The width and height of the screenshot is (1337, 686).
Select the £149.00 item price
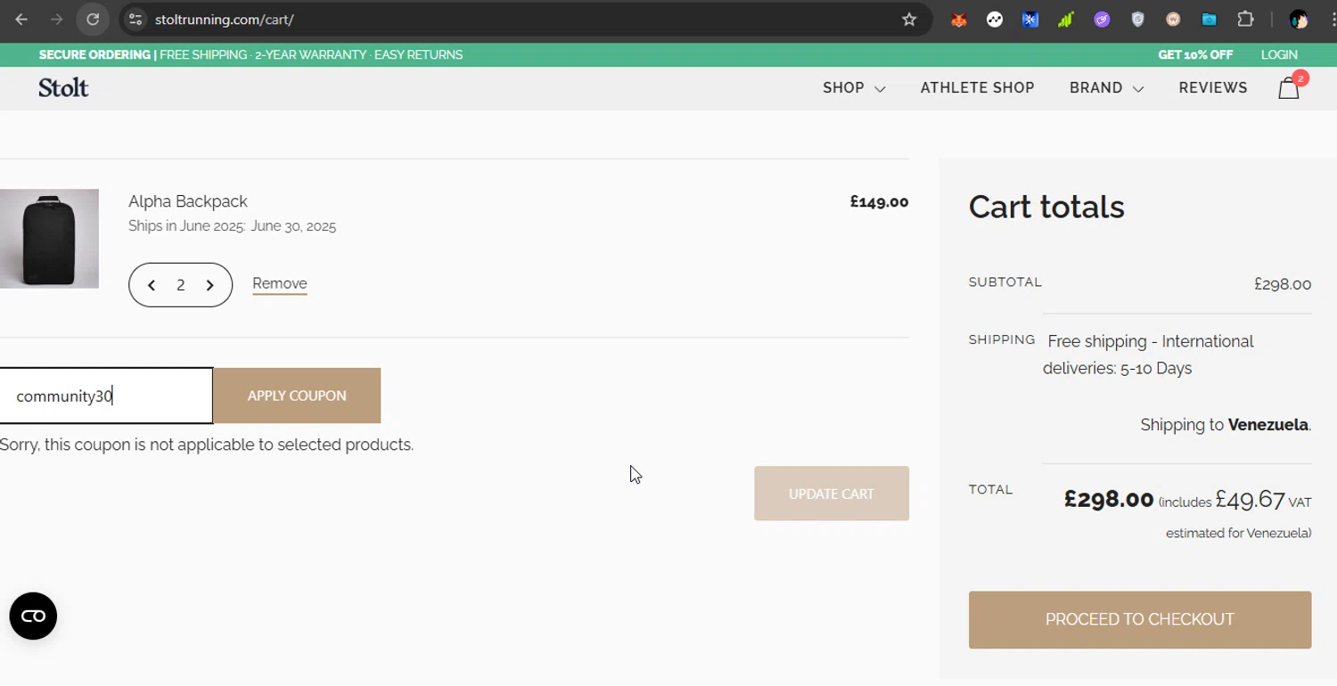point(879,201)
